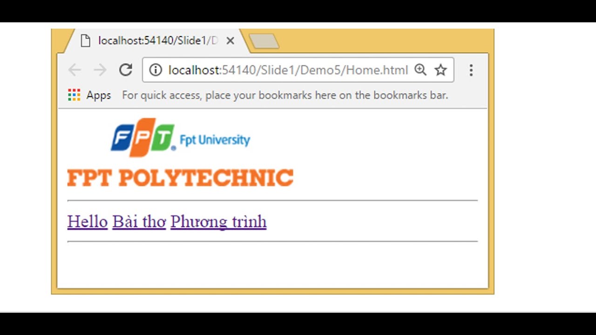Click the Apps label in bookmarks bar
Viewport: 596px width, 335px height.
point(99,95)
